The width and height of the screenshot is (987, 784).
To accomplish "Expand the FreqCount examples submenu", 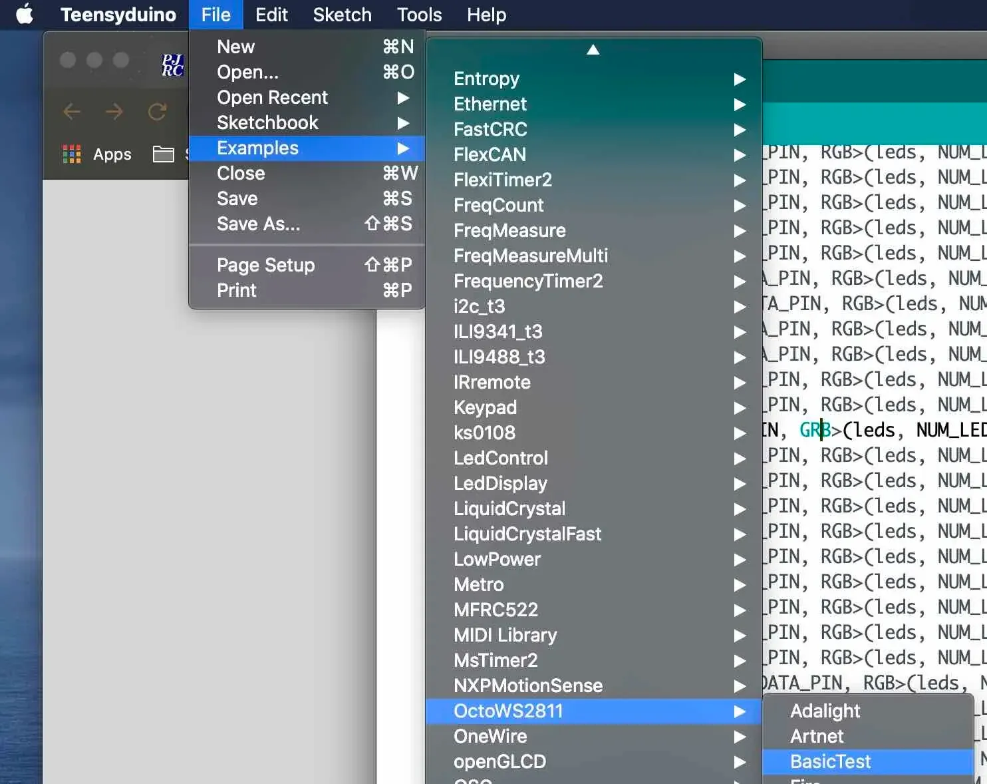I will 593,205.
